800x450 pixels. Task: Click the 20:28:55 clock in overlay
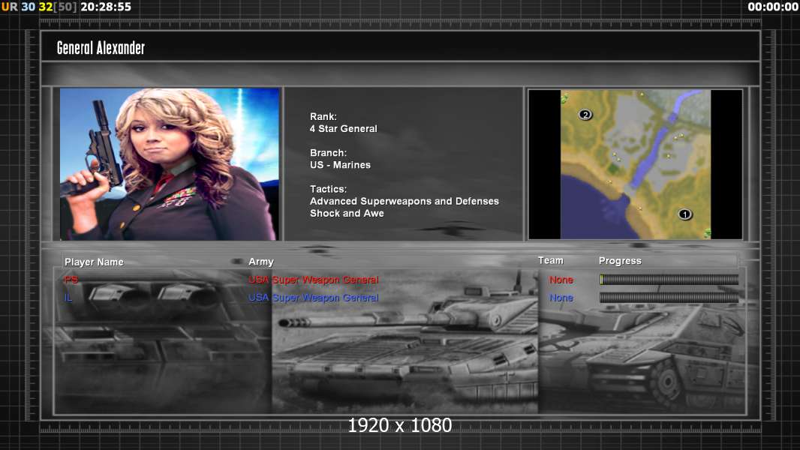pyautogui.click(x=106, y=7)
